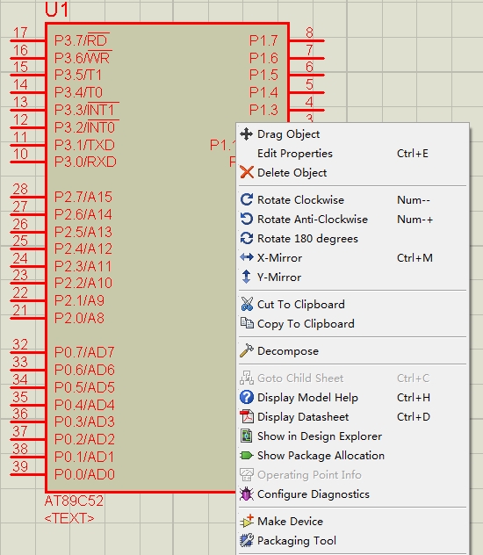Click the U1 component reference label

click(x=56, y=9)
